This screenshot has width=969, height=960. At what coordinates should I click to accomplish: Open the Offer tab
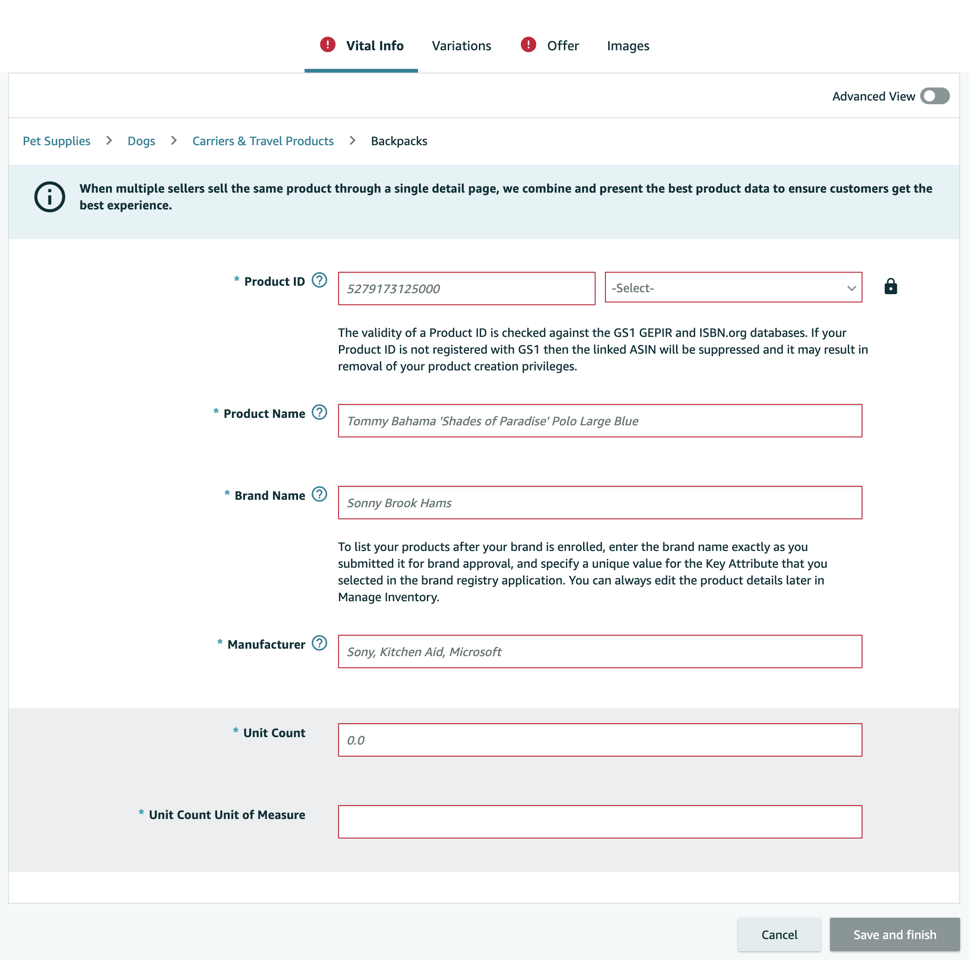point(562,46)
